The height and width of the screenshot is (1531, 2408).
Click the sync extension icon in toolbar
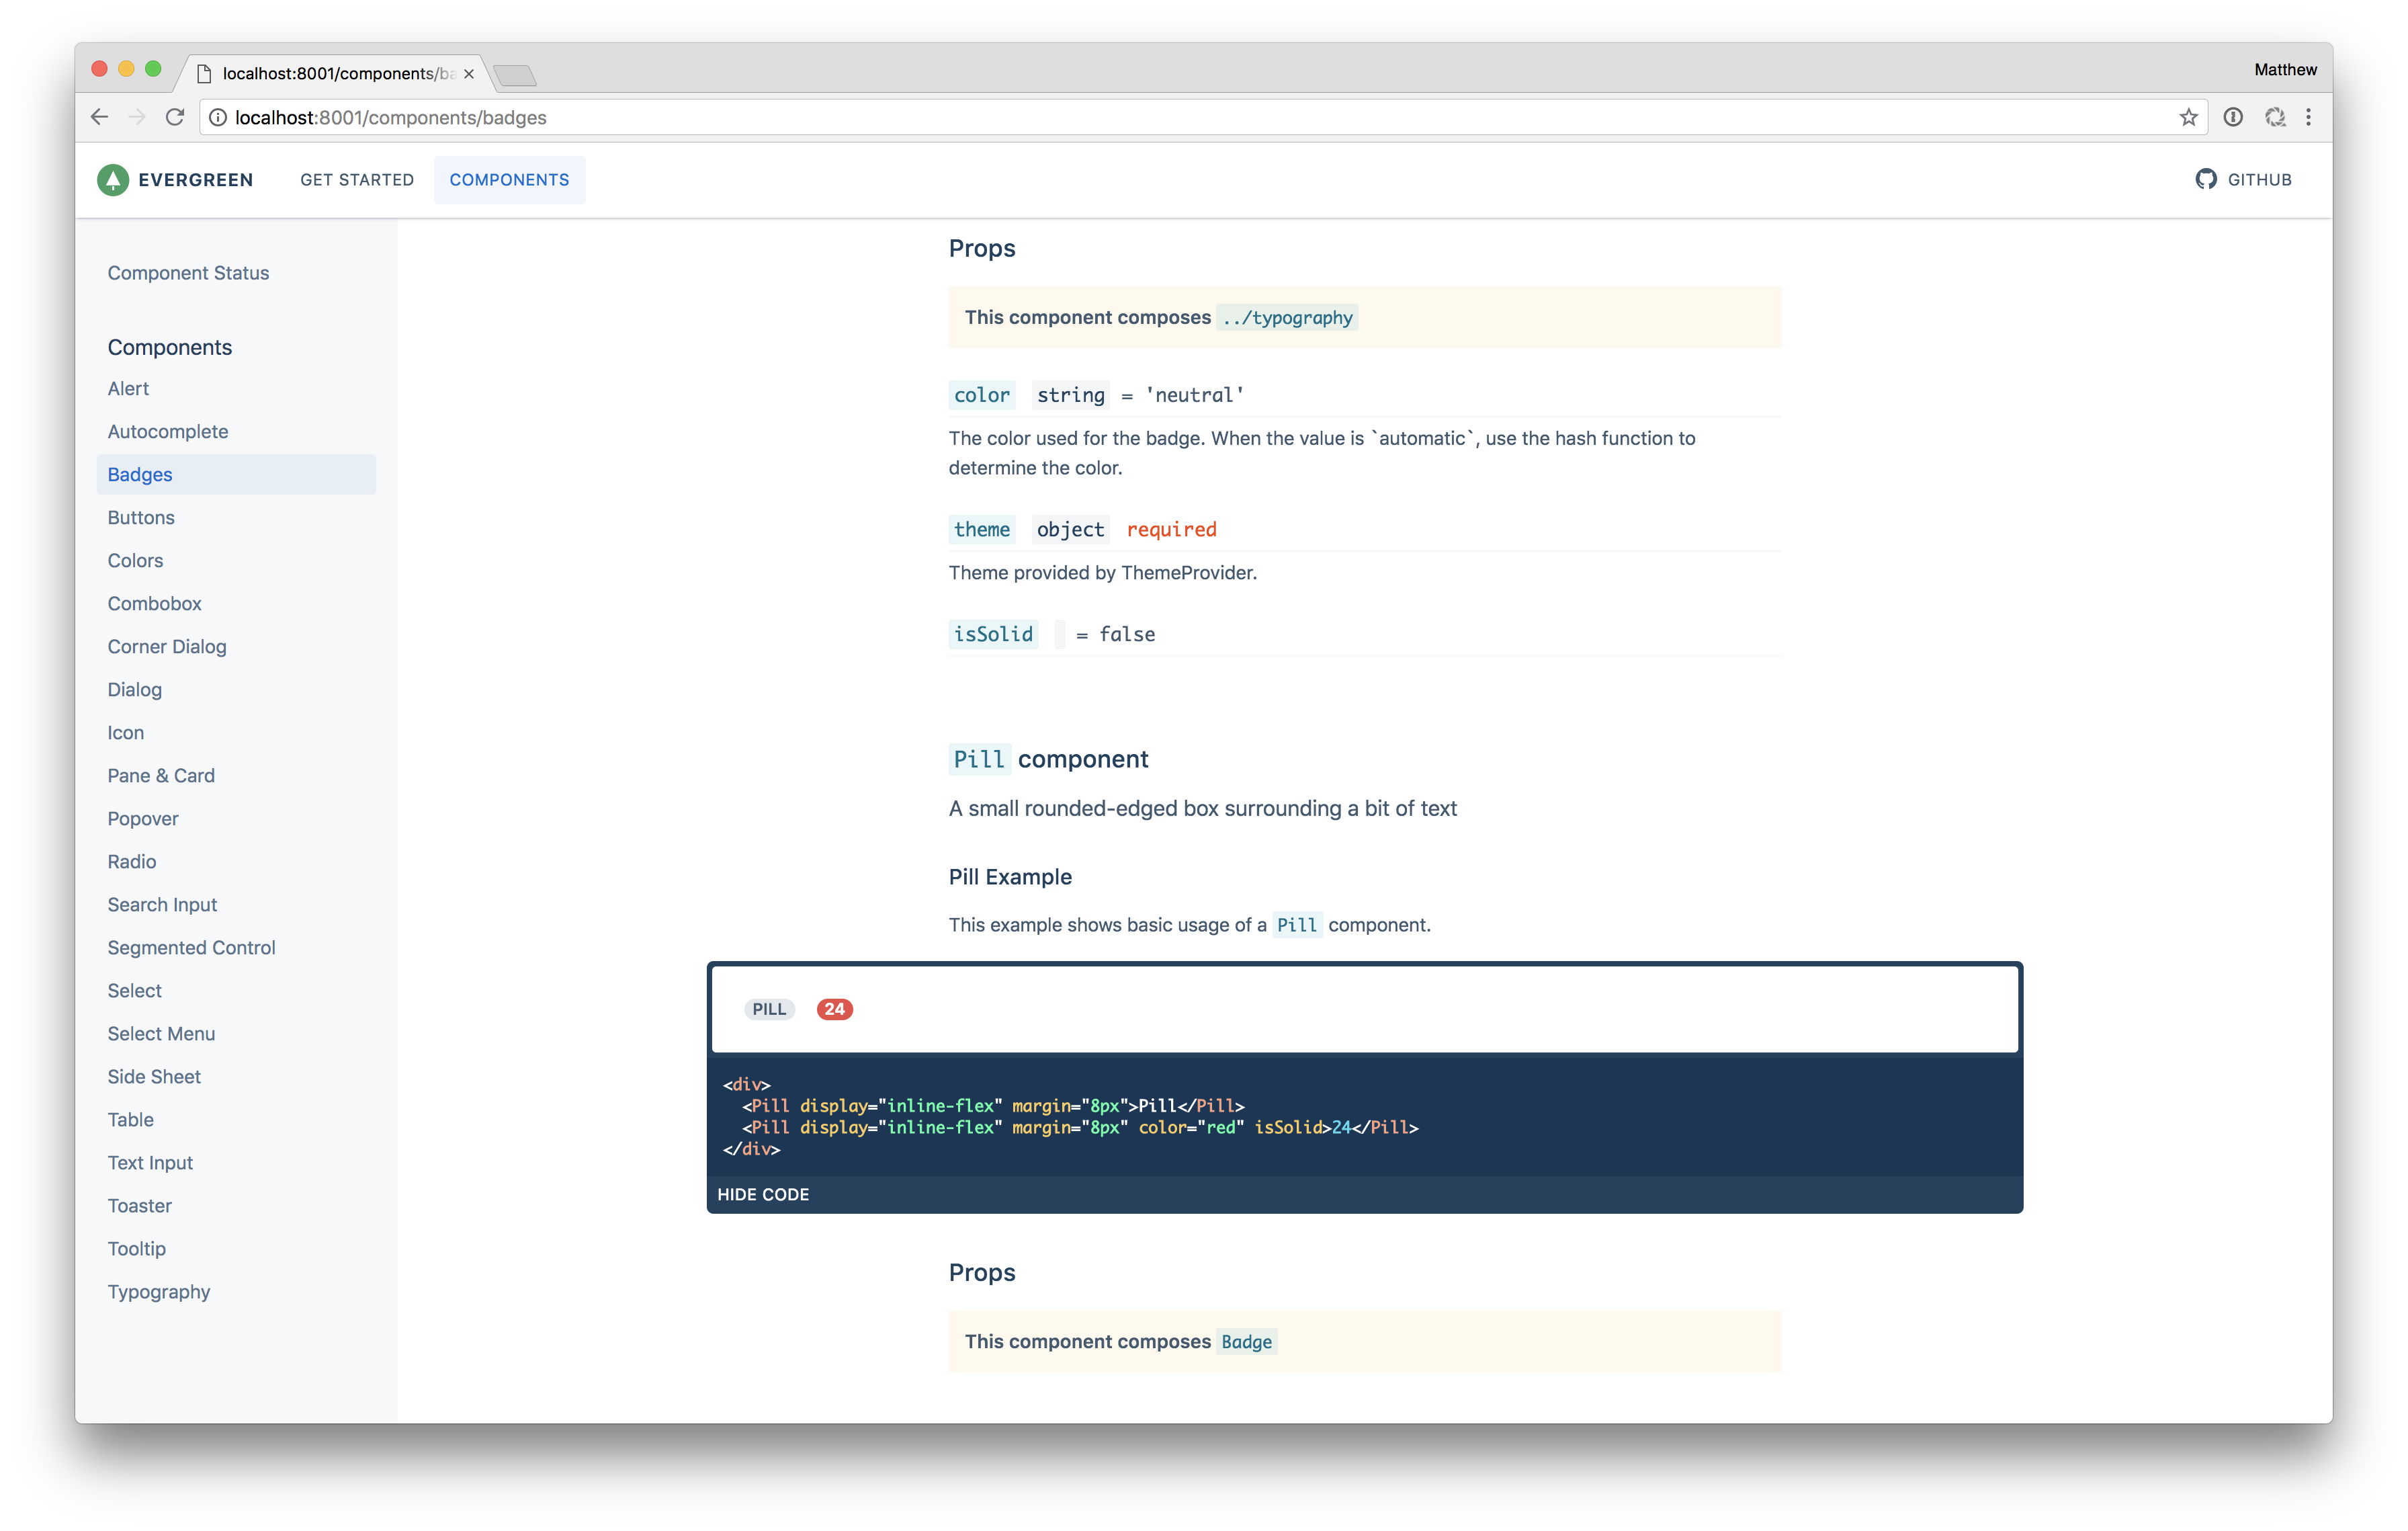(2275, 117)
